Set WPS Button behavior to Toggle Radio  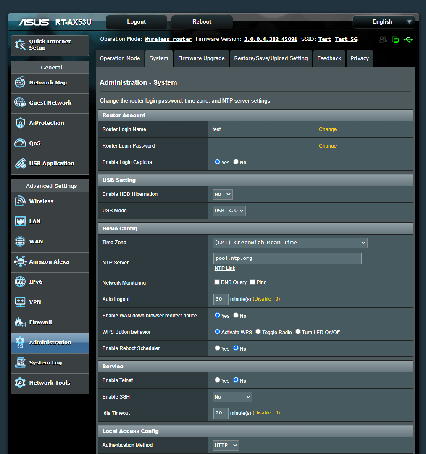258,331
